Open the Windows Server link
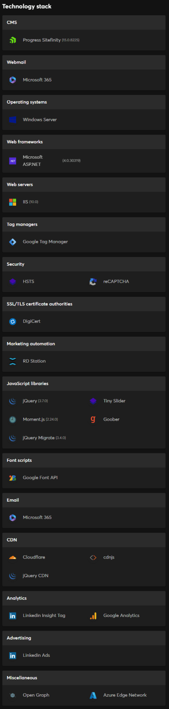This screenshot has width=169, height=709. pyautogui.click(x=40, y=120)
